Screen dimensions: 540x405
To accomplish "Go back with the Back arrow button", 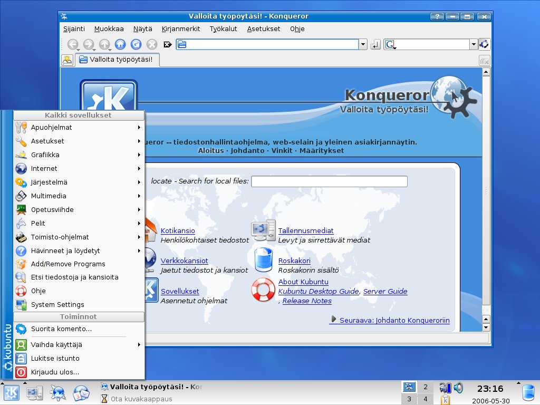I will tap(73, 44).
